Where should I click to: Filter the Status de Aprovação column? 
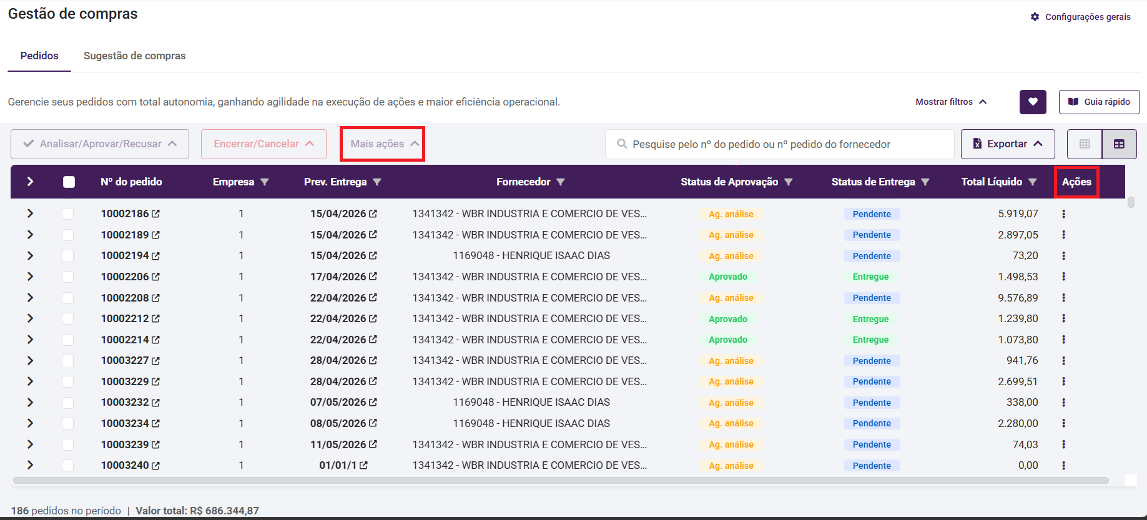(x=789, y=182)
